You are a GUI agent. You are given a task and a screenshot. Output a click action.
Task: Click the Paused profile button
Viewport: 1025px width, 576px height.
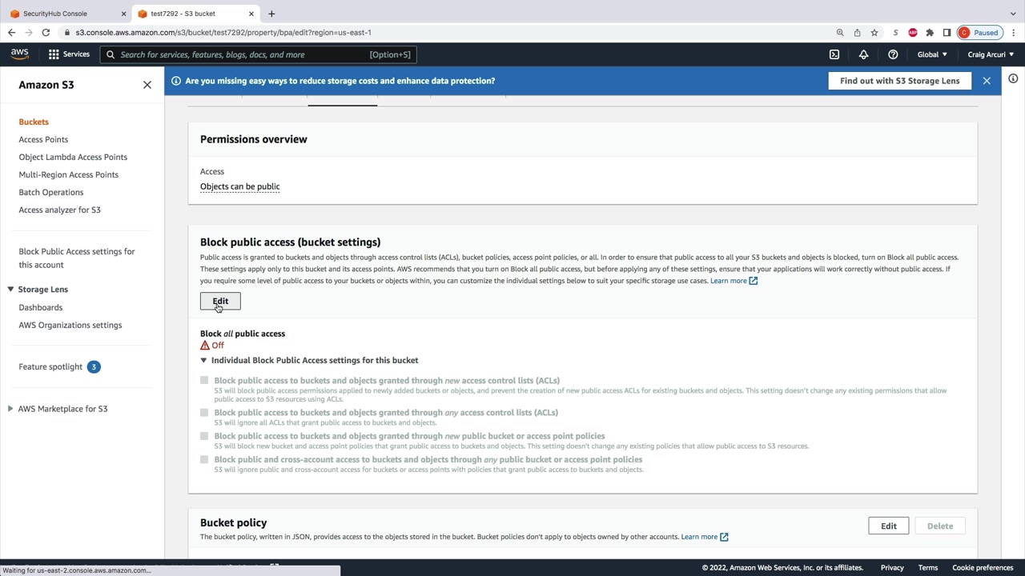[x=979, y=33]
